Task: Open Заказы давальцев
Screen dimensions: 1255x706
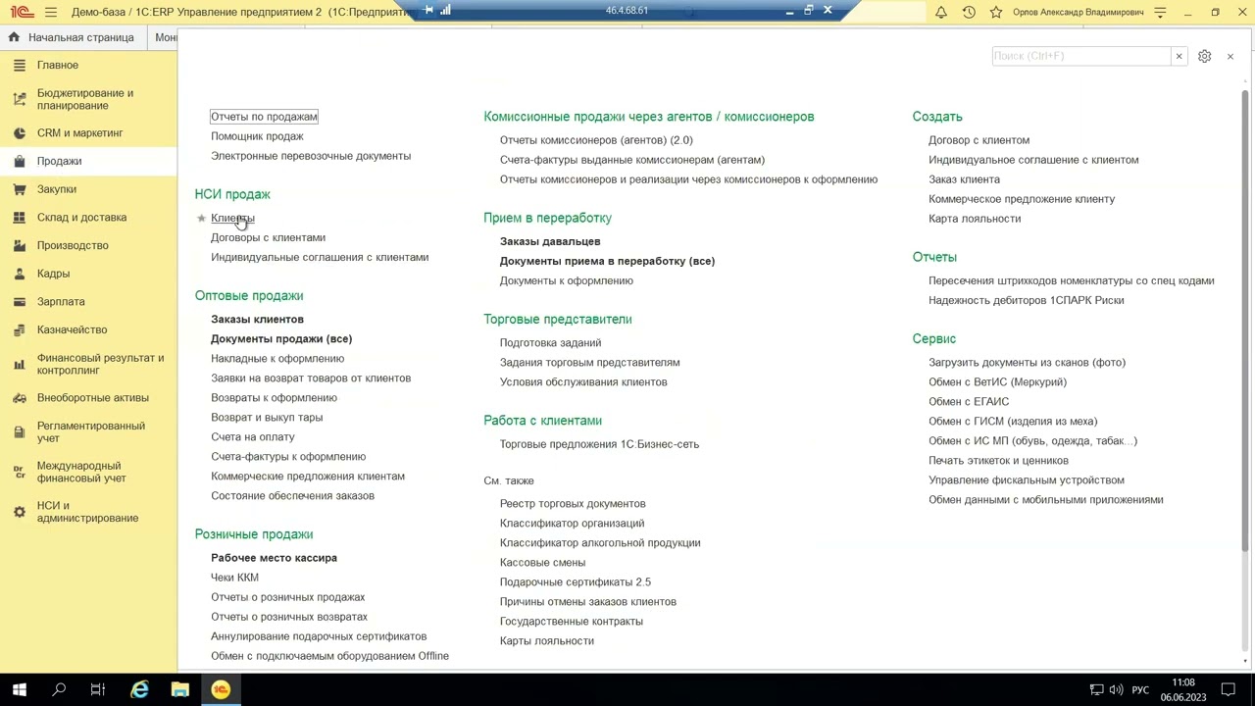Action: 550,241
